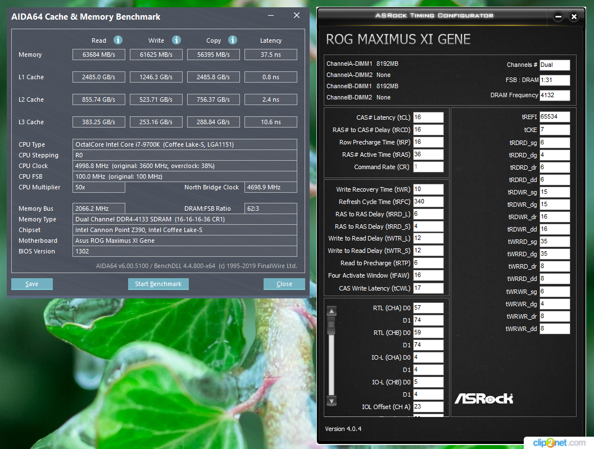Click the IO-L (CHA) D0 value field
594x449 pixels.
pos(428,357)
